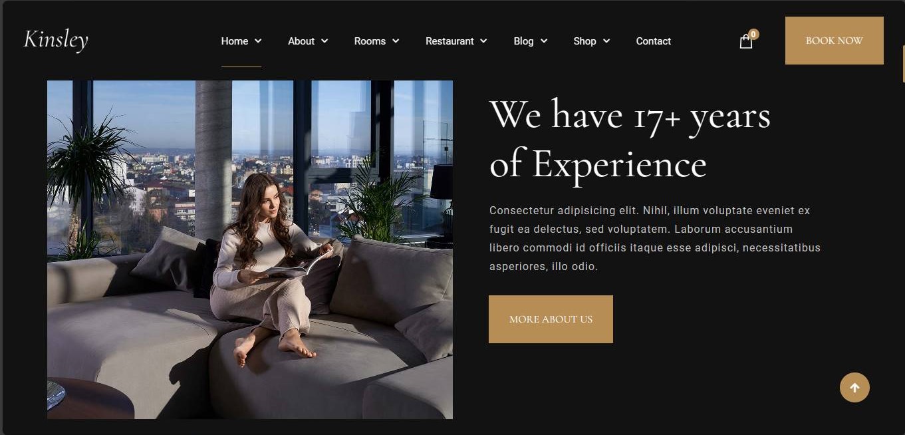Viewport: 905px width, 435px height.
Task: Expand the About dropdown arrow
Action: click(324, 41)
